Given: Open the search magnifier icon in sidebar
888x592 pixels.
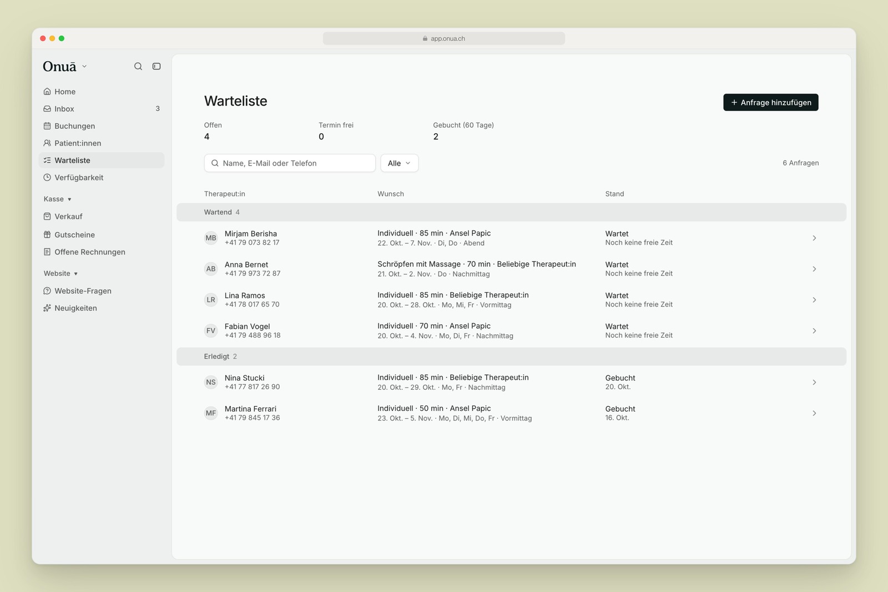Looking at the screenshot, I should click(x=138, y=66).
